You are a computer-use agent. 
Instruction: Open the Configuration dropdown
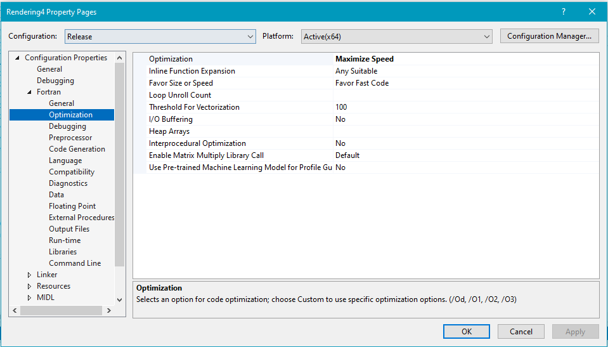click(x=160, y=37)
